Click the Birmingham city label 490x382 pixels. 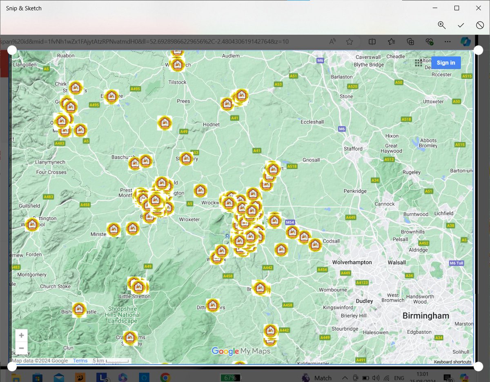click(425, 316)
